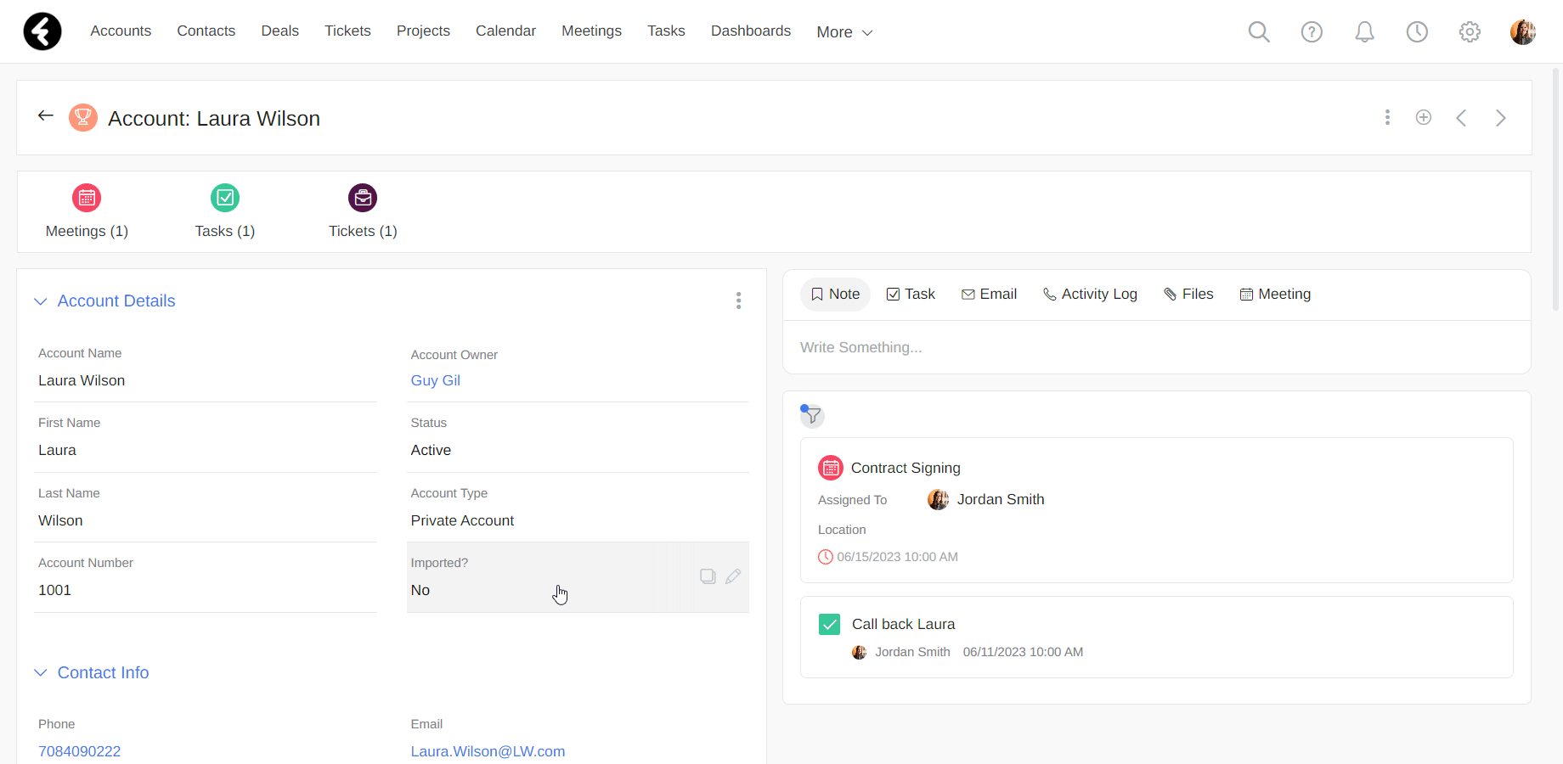Open the Meetings (1) related icon

click(x=87, y=198)
